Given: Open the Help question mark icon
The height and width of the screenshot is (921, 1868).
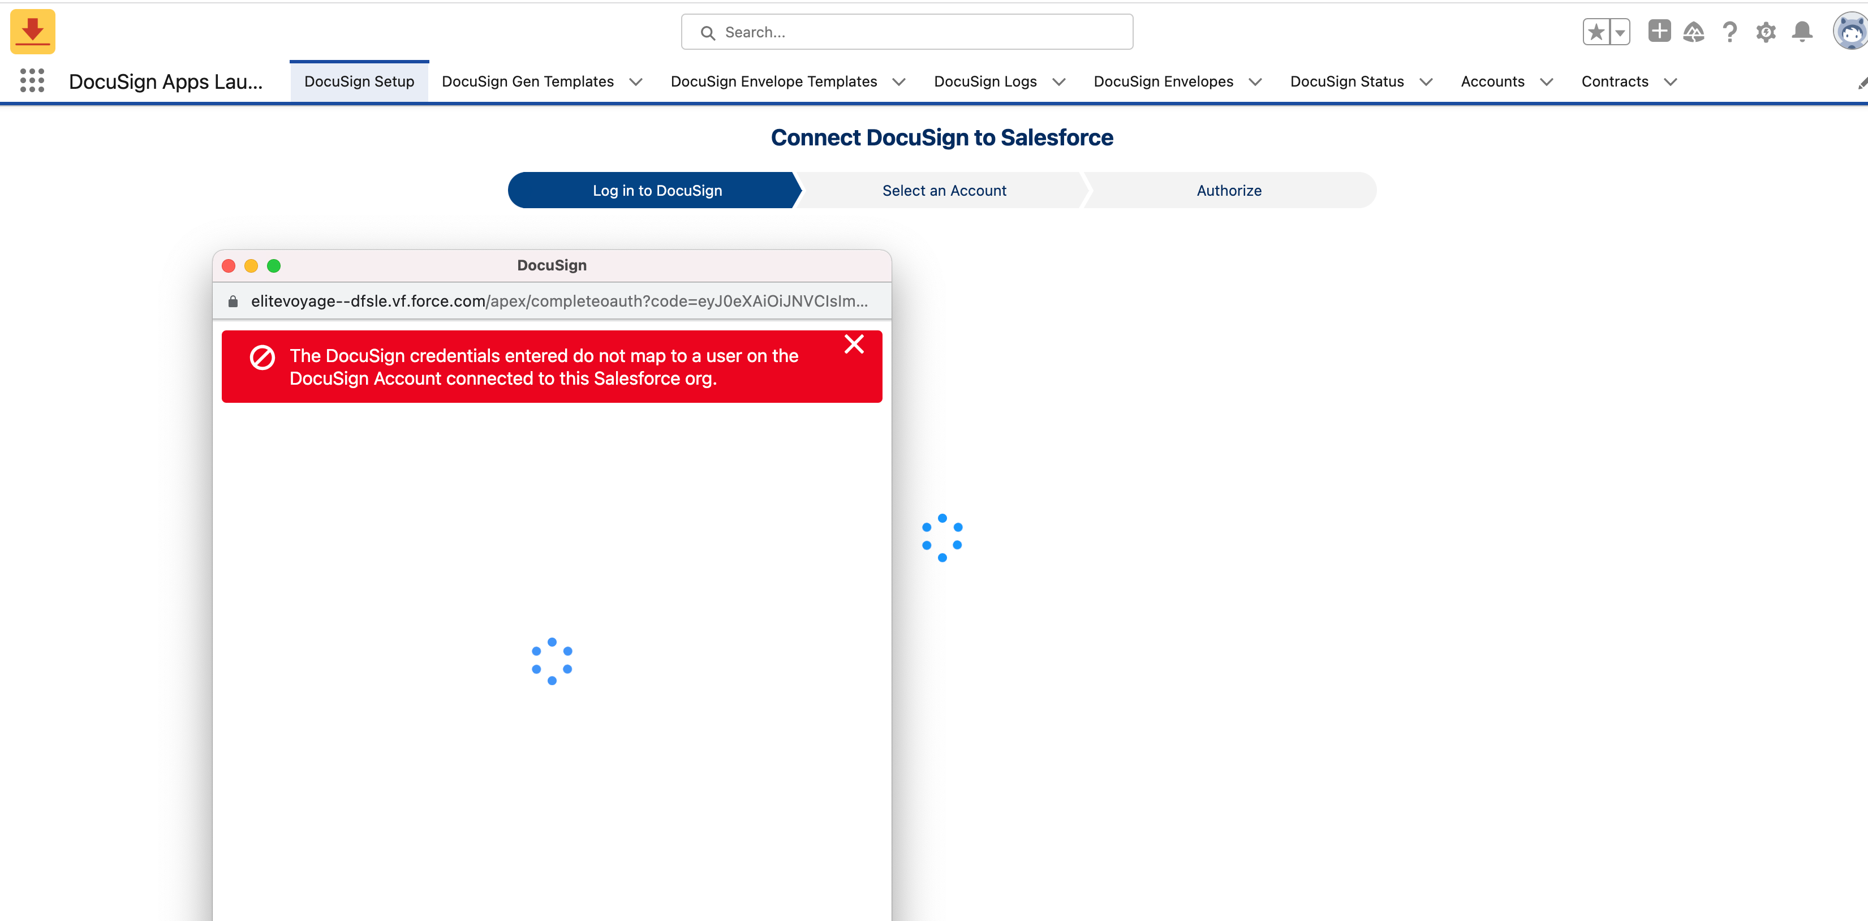Looking at the screenshot, I should (1730, 32).
